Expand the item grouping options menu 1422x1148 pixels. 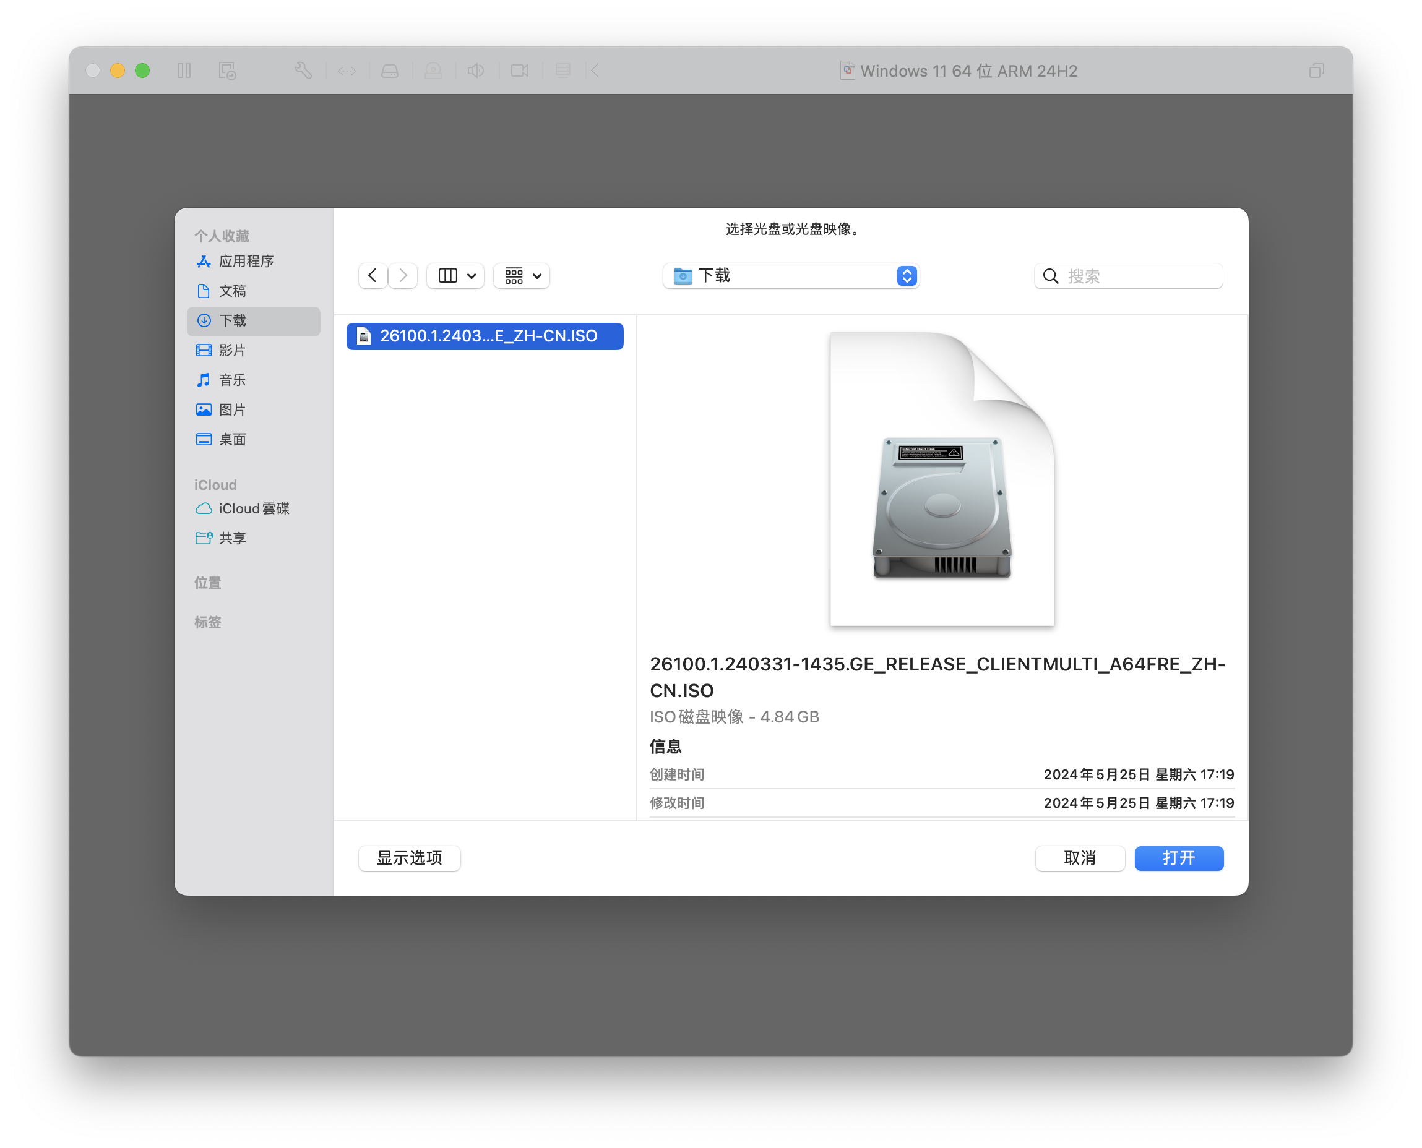coord(522,276)
